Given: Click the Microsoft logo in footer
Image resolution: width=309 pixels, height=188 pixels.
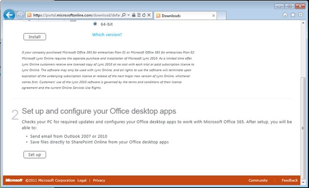Looking at the screenshot, I should click(x=14, y=180).
